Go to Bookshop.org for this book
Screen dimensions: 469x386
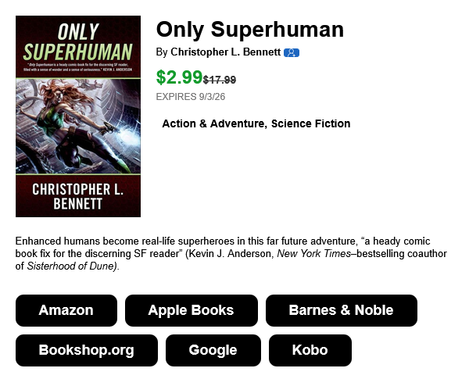click(87, 350)
